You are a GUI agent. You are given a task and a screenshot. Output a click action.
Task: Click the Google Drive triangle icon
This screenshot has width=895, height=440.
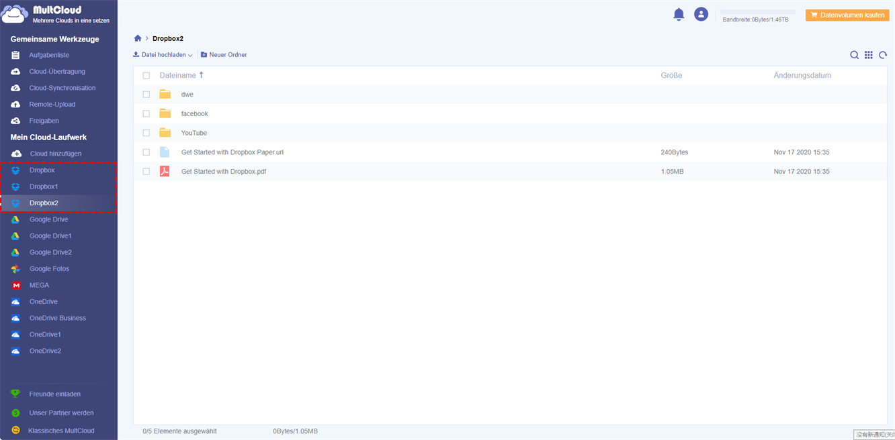click(x=15, y=219)
